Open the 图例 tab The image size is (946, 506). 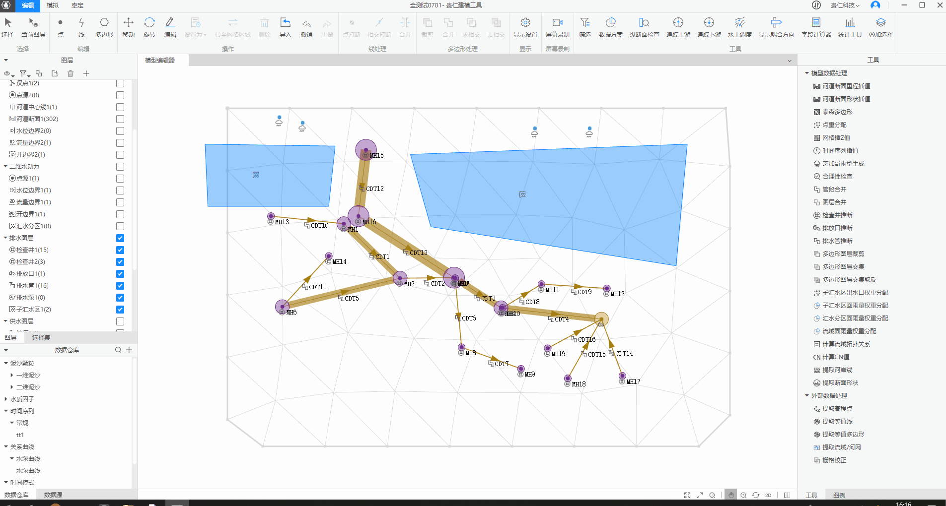pos(839,495)
